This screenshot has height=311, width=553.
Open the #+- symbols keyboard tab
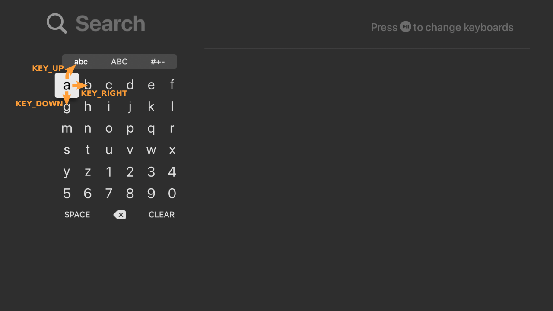point(158,62)
